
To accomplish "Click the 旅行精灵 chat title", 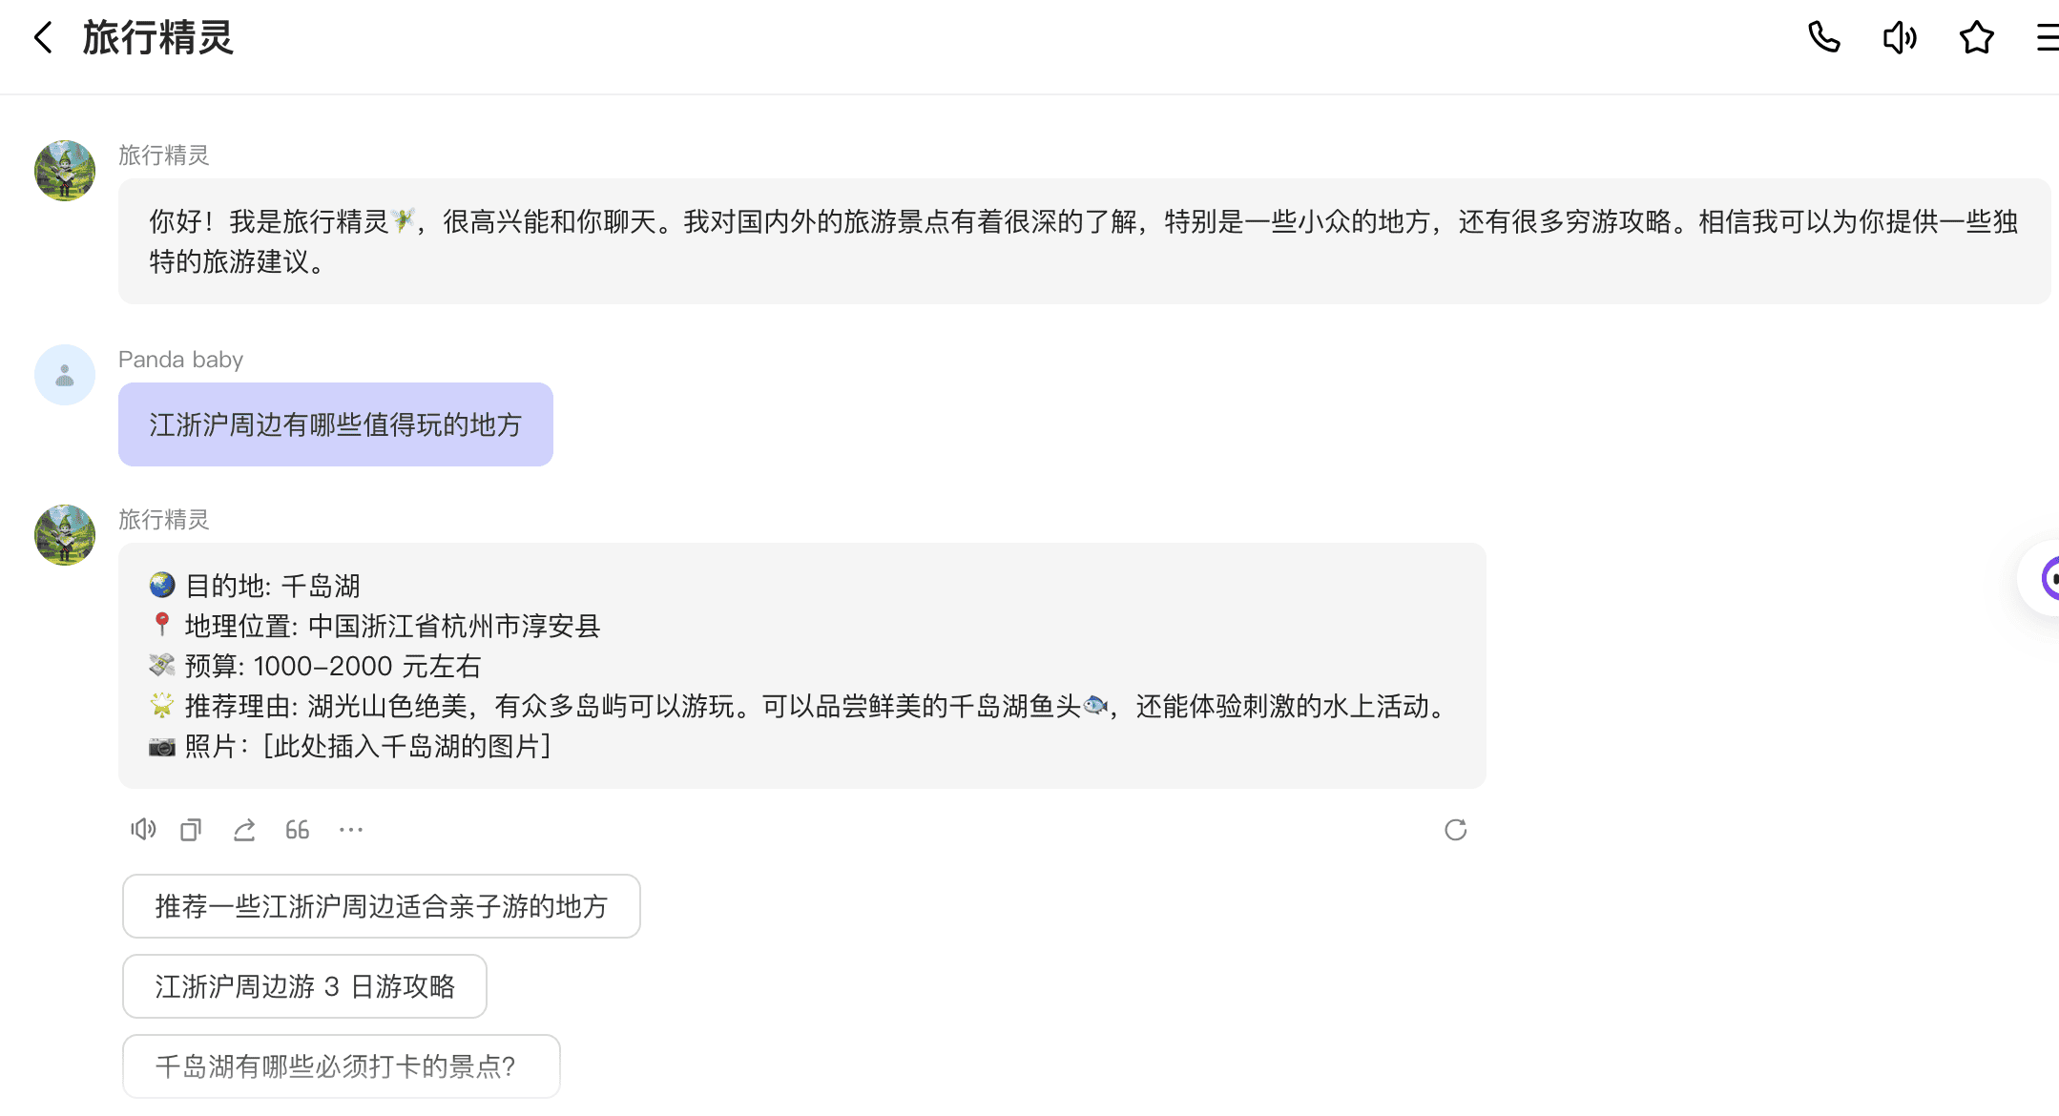I will (x=158, y=38).
